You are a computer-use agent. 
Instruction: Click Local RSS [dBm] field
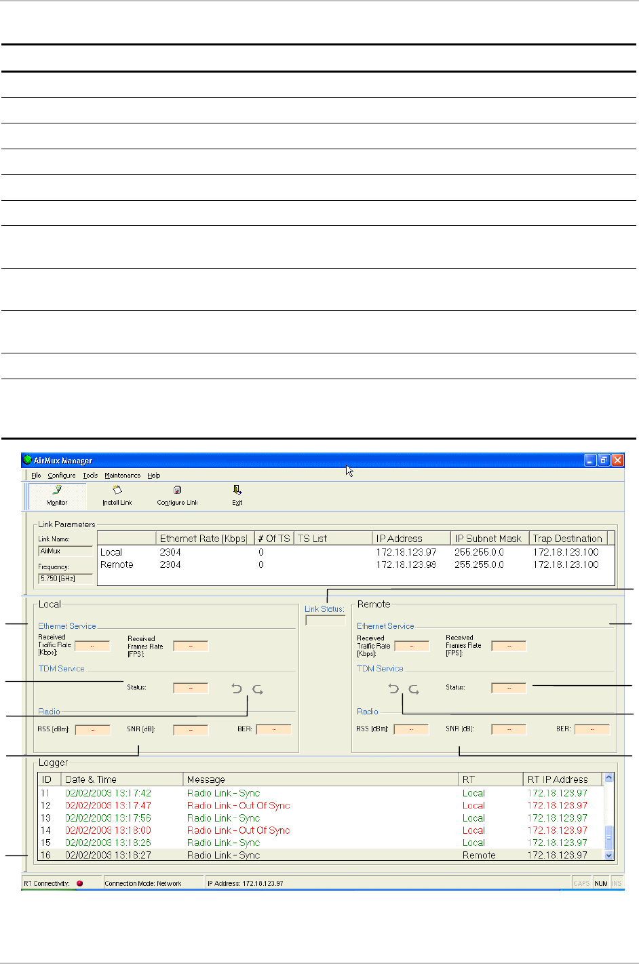(92, 730)
